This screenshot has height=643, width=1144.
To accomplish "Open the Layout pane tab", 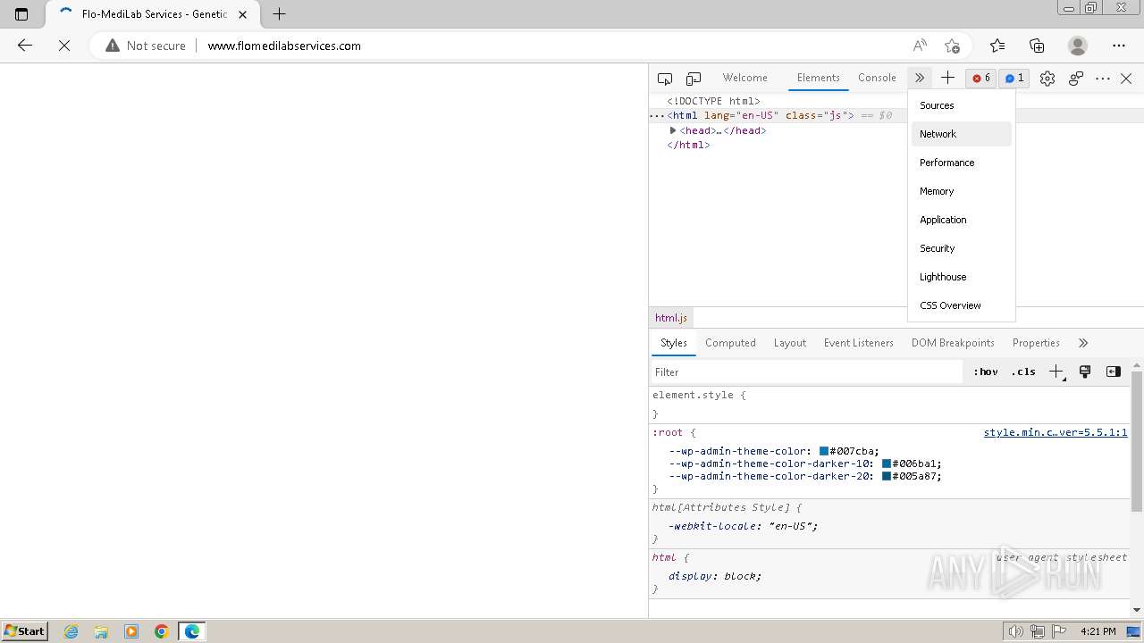I will 789,343.
